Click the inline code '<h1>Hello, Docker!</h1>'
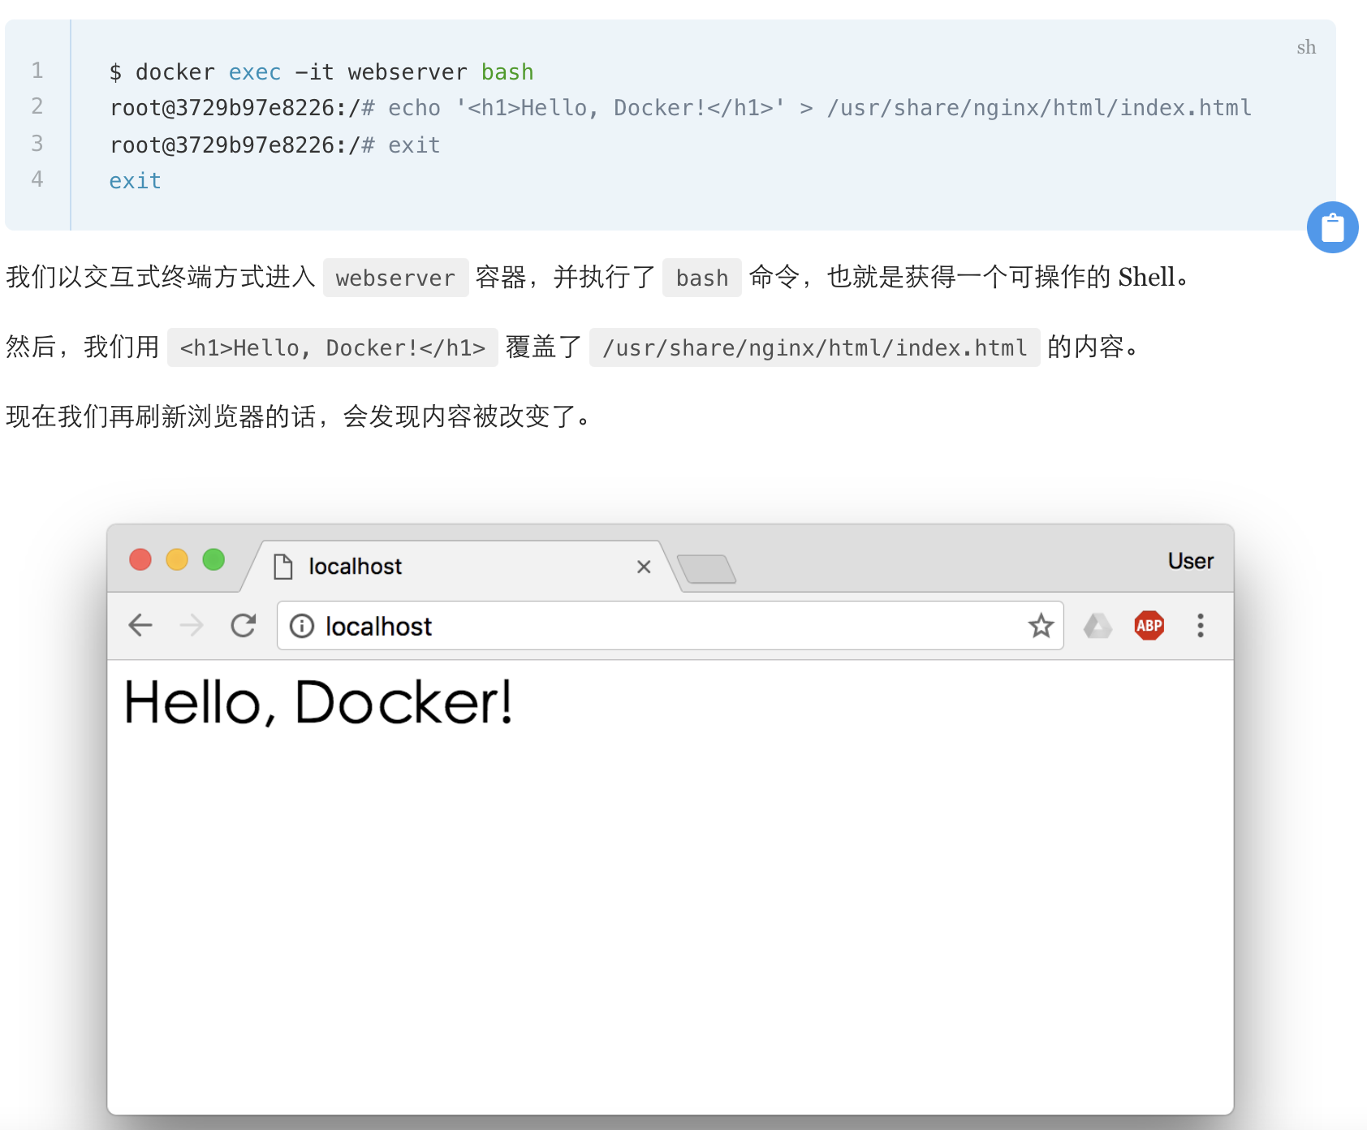The height and width of the screenshot is (1130, 1367). tap(333, 347)
